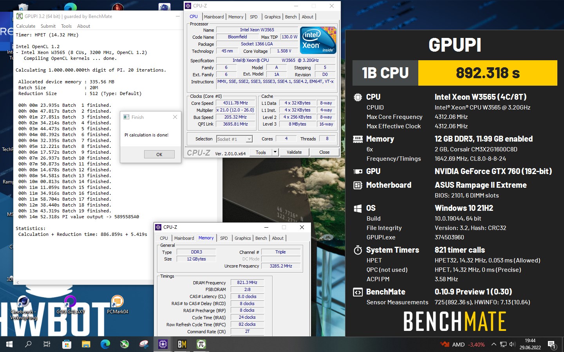This screenshot has width=564, height=352.
Task: Switch to Mainboard tab in top CPU-Z window
Action: pos(214,17)
